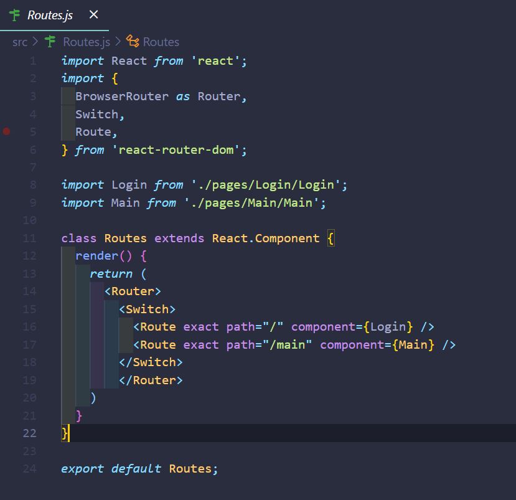This screenshot has height=500, width=516.
Task: Click line number 11 in gutter
Action: (29, 238)
